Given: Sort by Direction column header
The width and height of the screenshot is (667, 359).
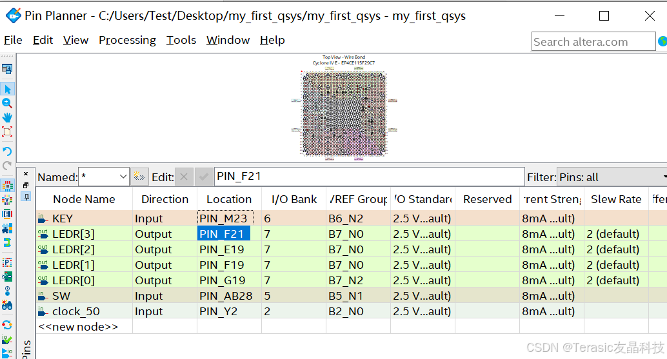Looking at the screenshot, I should (164, 199).
